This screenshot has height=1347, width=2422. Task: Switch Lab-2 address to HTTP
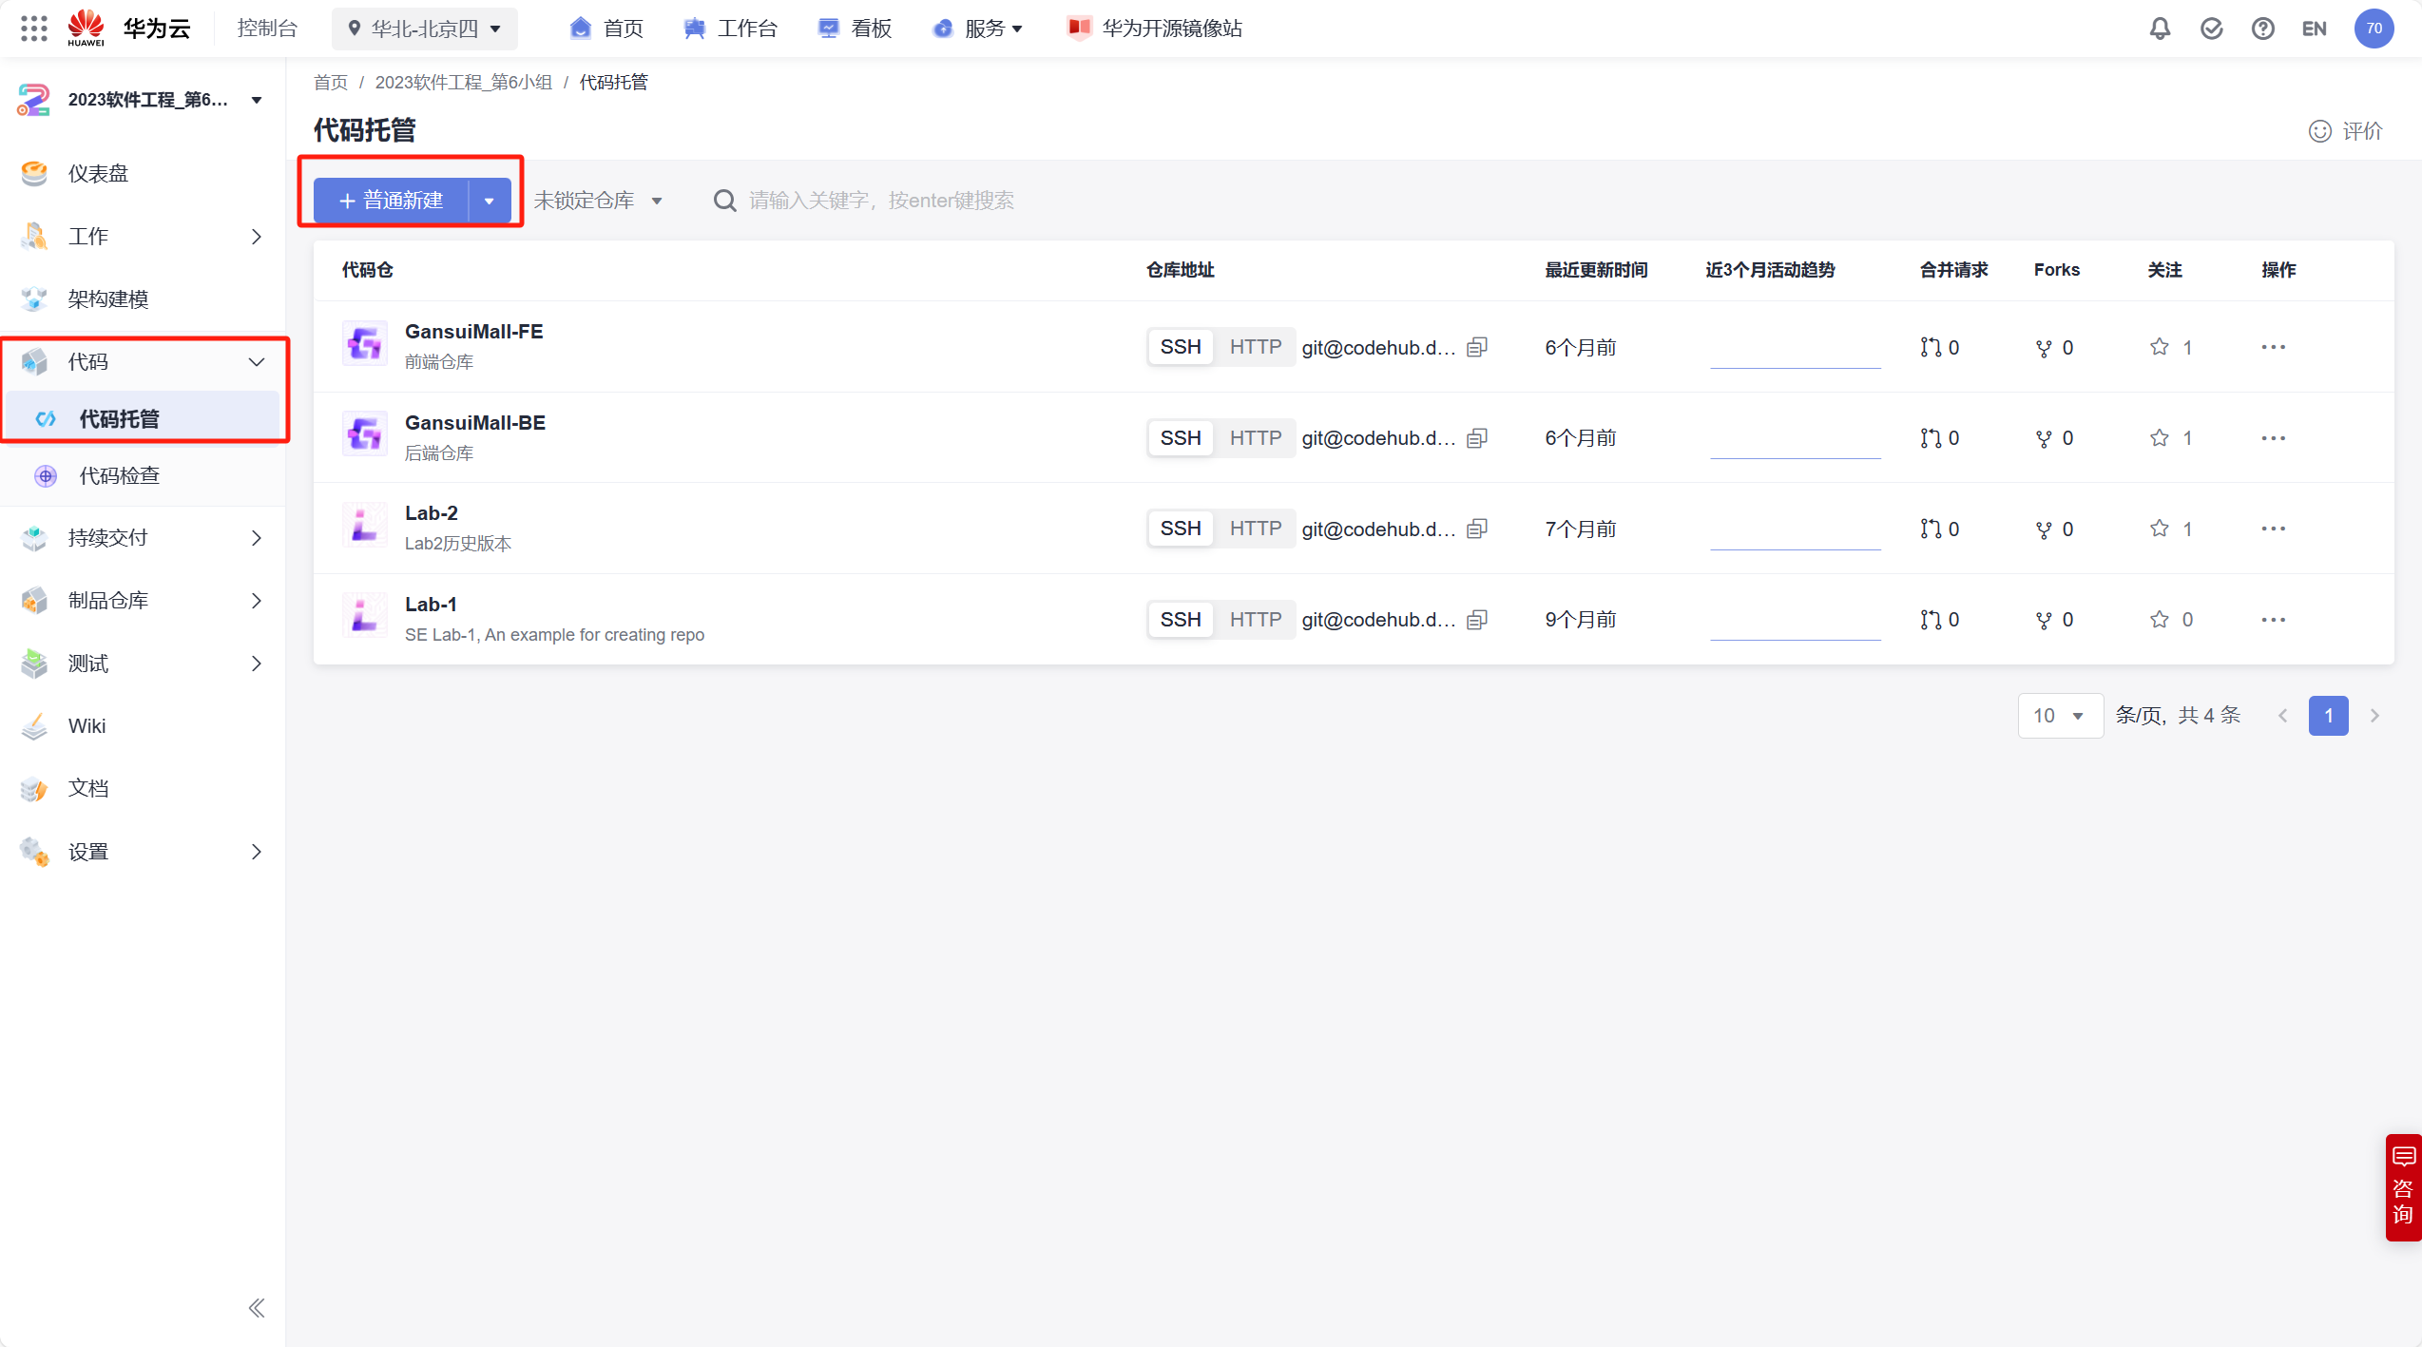point(1255,529)
